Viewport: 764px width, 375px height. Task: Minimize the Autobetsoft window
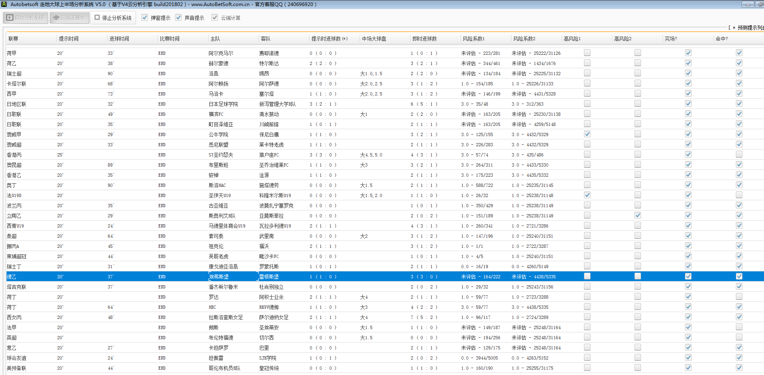748,4
